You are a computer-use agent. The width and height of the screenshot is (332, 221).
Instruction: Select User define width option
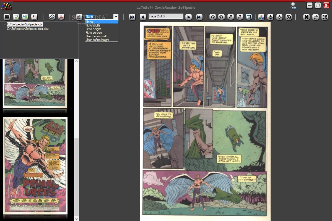pos(102,36)
